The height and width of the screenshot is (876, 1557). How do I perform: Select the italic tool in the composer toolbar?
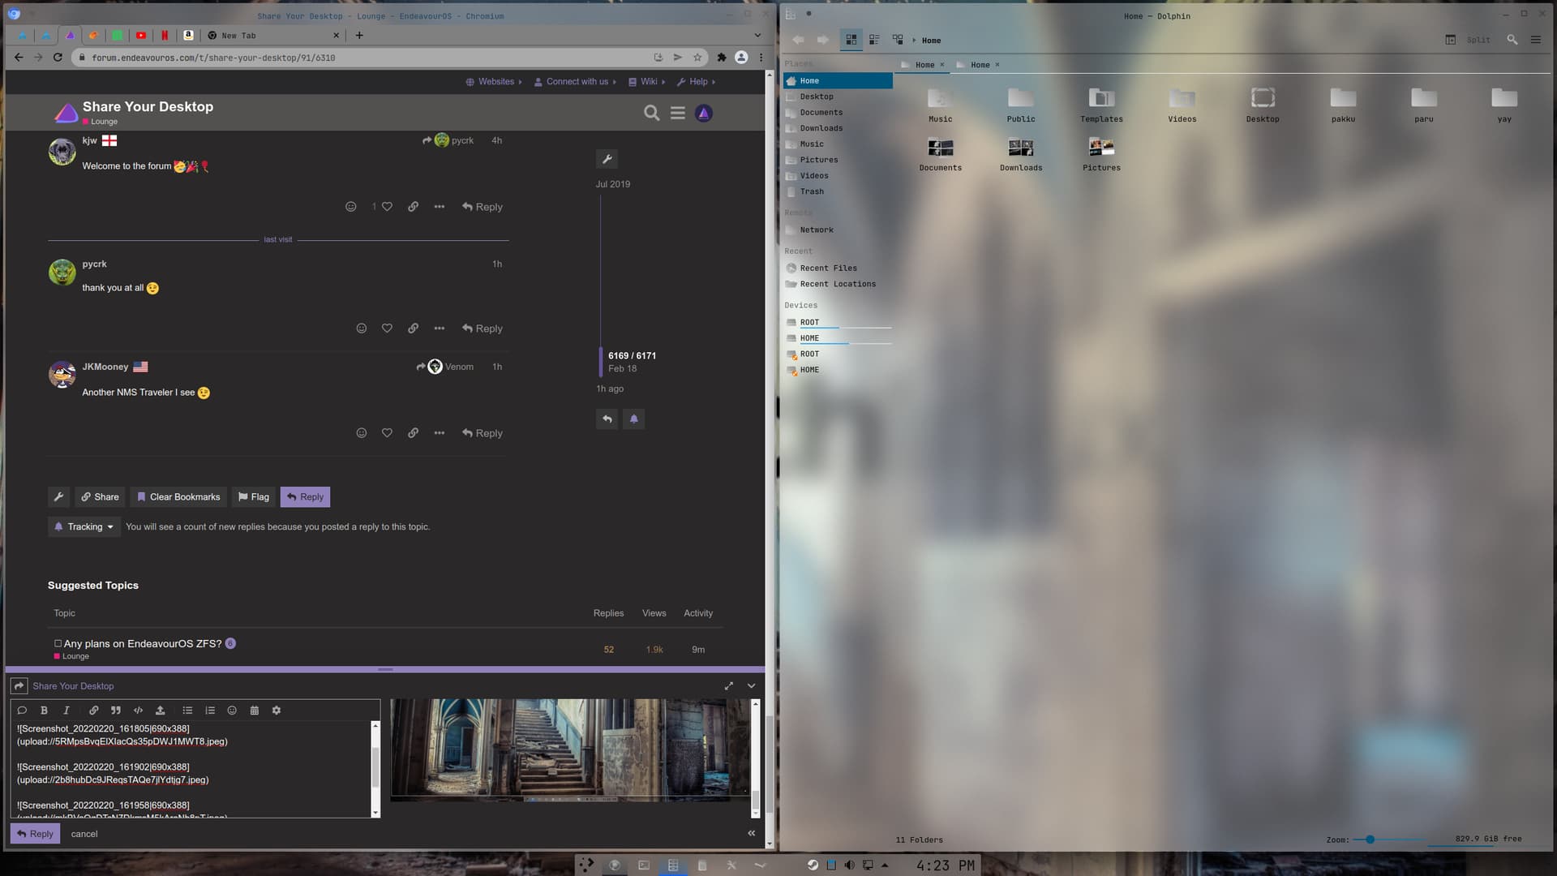click(66, 710)
